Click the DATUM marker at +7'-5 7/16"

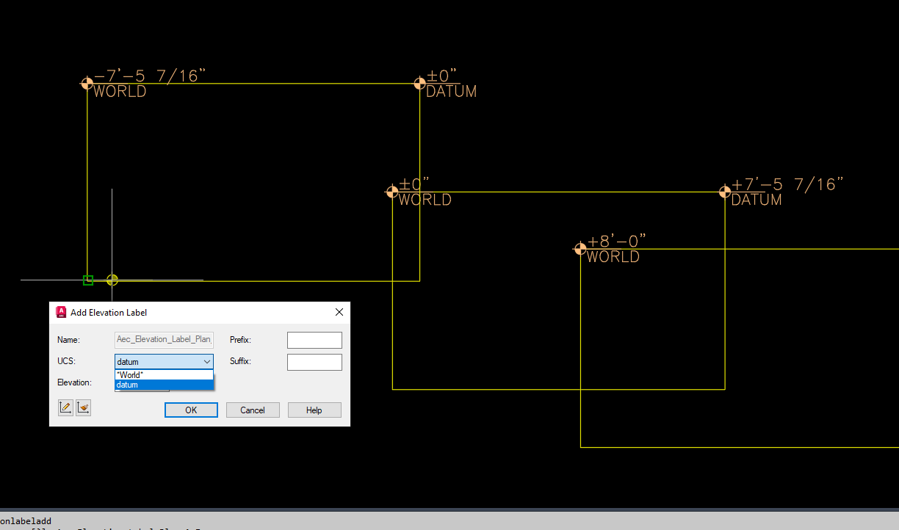724,192
